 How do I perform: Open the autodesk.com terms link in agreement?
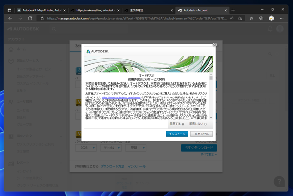121,98
